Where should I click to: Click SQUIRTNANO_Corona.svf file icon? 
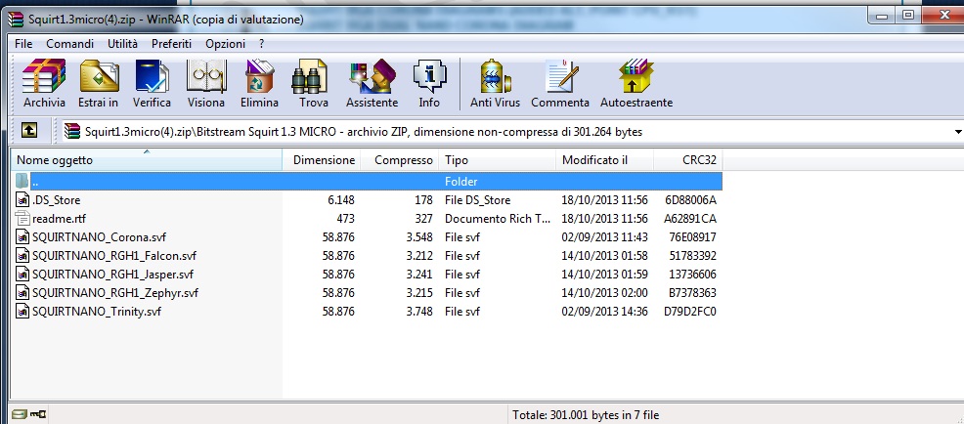pyautogui.click(x=22, y=237)
